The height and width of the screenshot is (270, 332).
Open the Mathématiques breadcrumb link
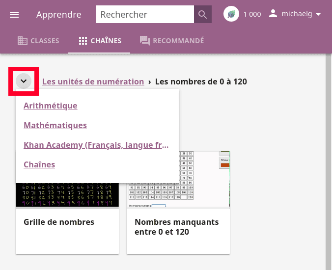[55, 125]
